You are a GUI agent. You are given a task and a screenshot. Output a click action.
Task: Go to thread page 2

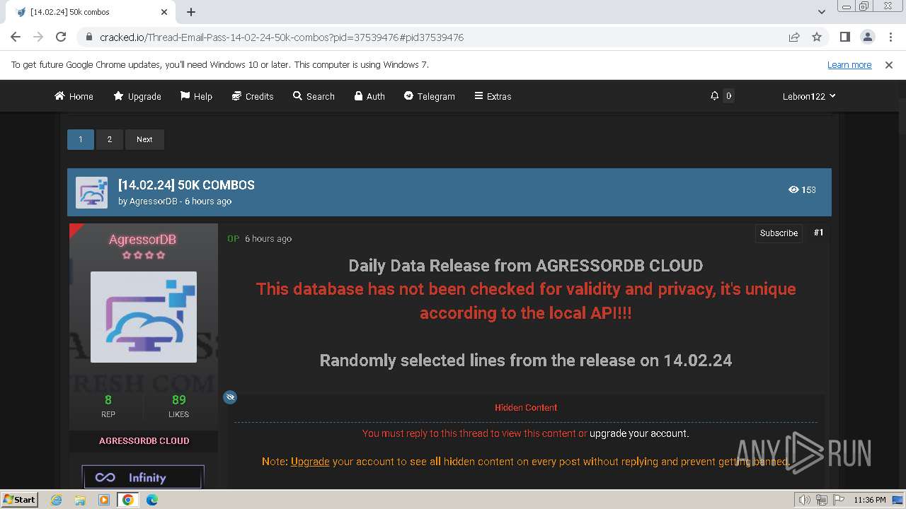pos(109,139)
